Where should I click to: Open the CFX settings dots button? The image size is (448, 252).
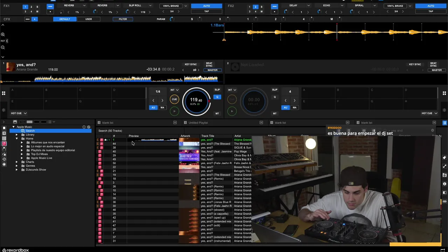[x=27, y=19]
